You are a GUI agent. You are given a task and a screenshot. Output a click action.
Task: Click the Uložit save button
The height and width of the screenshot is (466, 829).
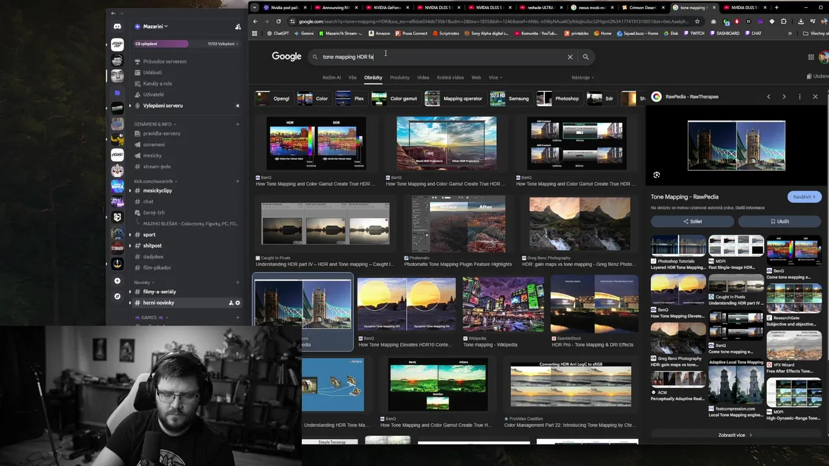click(780, 221)
